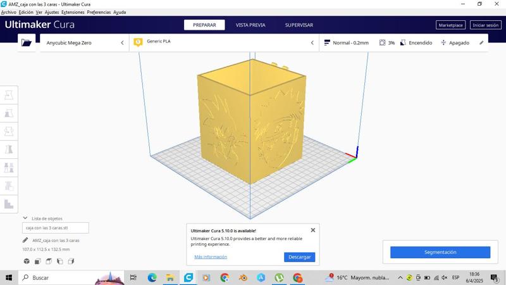Open the Más información link
This screenshot has height=285, width=506.
[x=211, y=256]
